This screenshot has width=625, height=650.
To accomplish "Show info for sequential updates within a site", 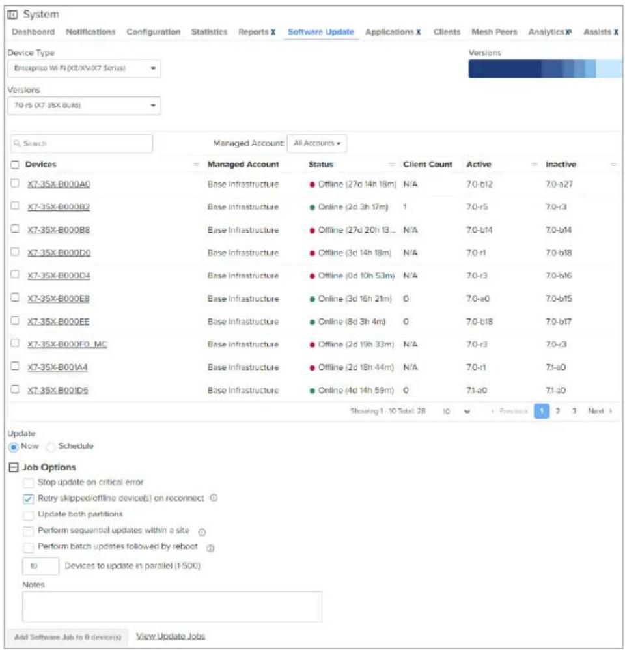I will [202, 532].
